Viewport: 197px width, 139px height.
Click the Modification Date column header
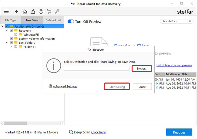tap(181, 74)
